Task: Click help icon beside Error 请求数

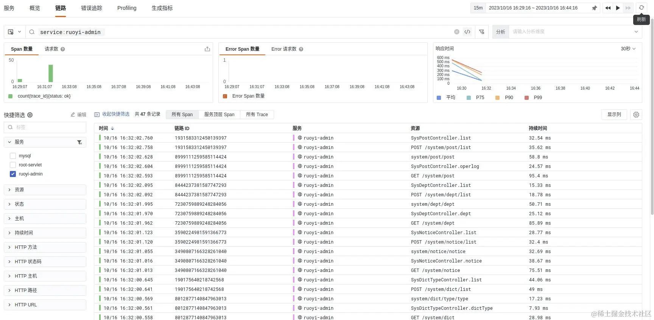Action: pyautogui.click(x=301, y=49)
